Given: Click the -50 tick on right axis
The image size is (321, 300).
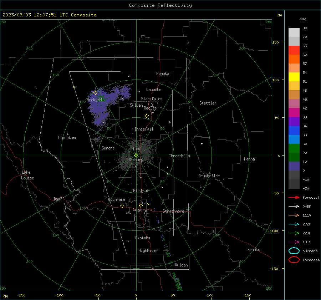Looking at the screenshot, I should point(276,193).
